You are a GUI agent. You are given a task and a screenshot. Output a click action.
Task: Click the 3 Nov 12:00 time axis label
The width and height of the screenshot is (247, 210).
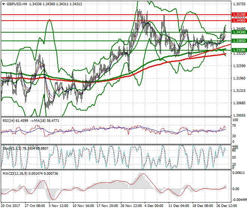click(x=58, y=206)
